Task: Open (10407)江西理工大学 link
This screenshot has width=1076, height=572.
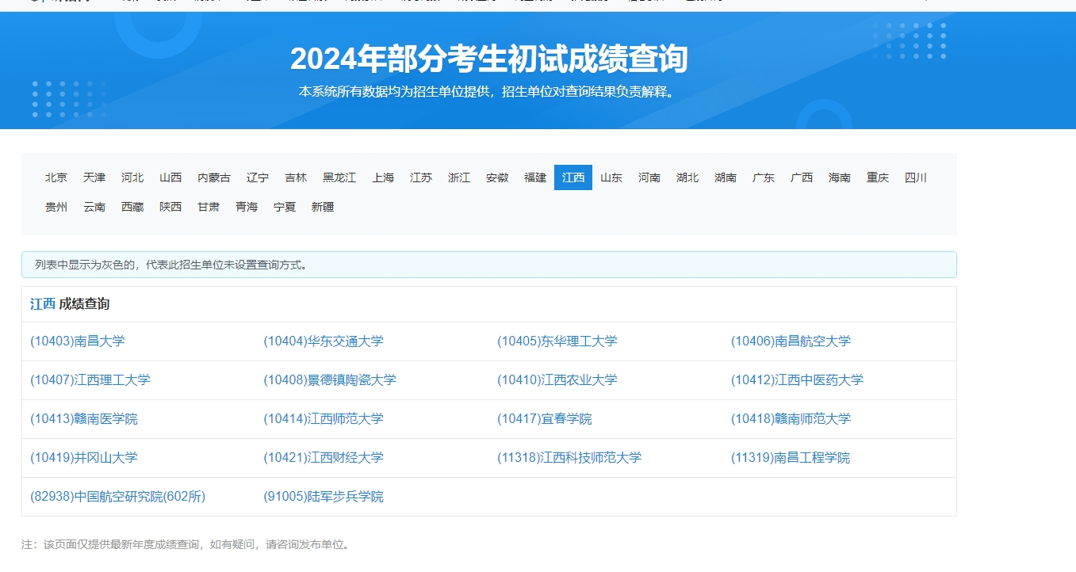Action: tap(90, 380)
